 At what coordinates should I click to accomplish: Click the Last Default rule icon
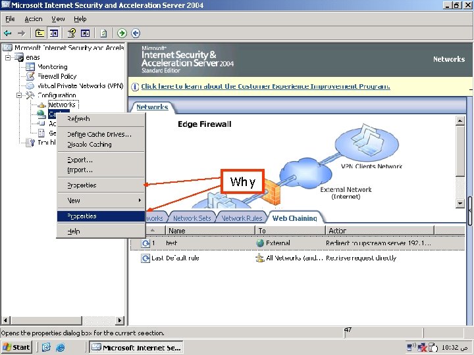(x=145, y=258)
